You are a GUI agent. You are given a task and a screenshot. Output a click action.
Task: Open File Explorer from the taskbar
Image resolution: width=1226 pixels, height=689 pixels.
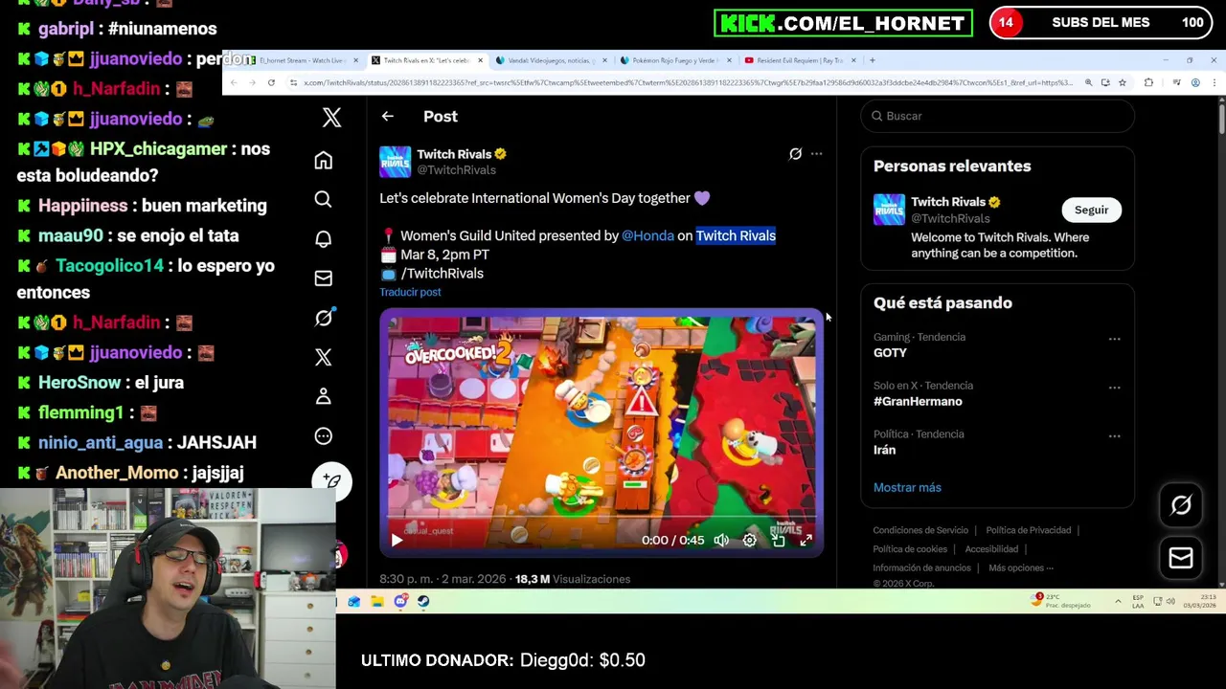coord(377,601)
